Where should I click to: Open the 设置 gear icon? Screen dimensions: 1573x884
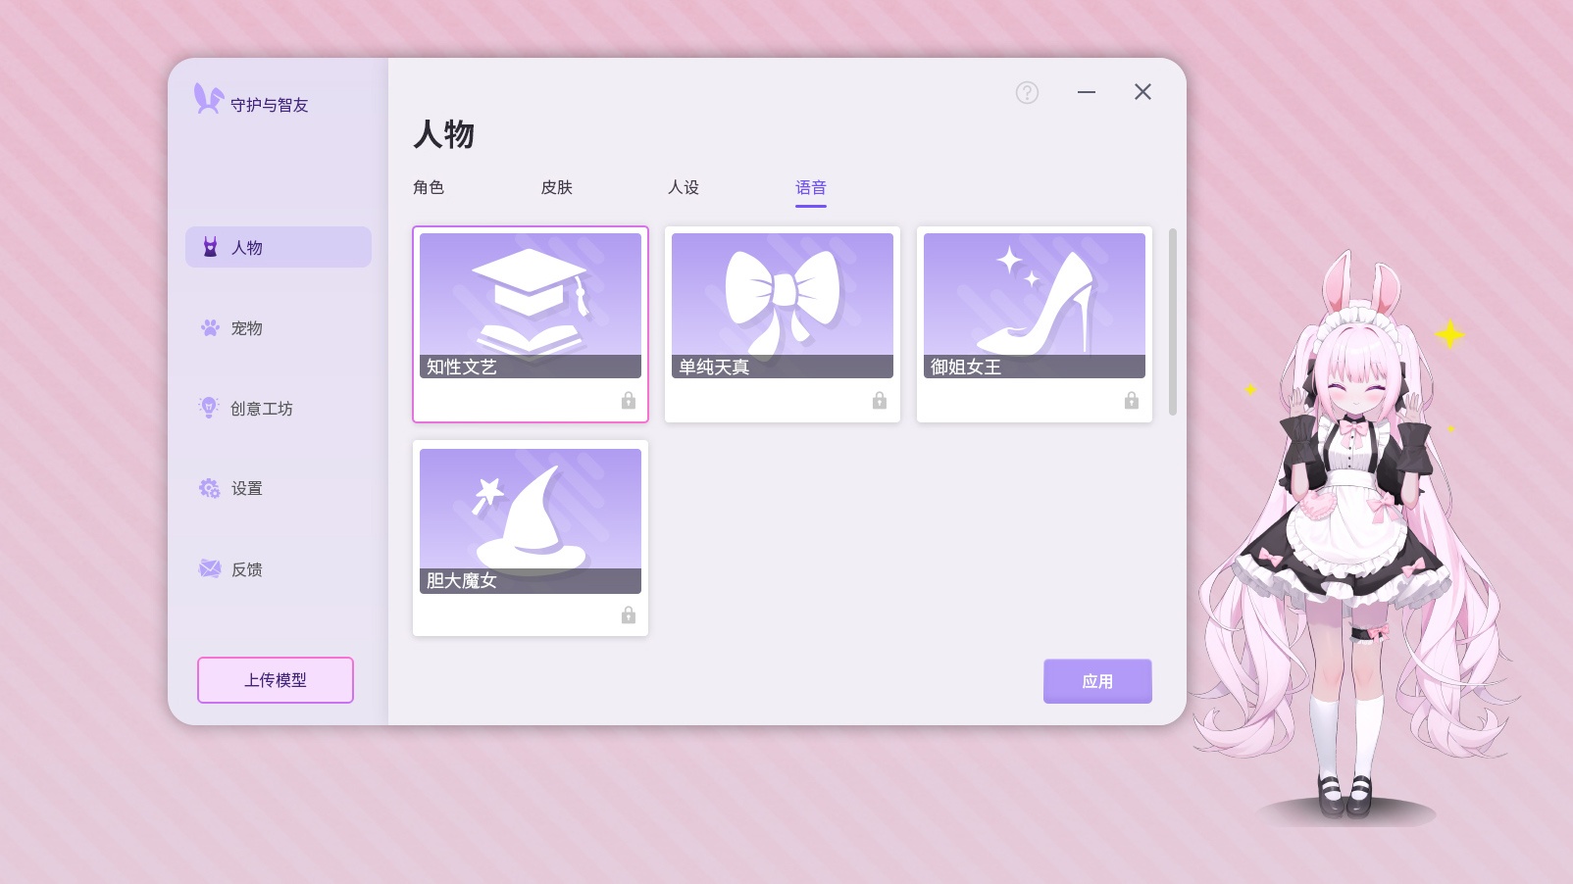[x=210, y=488]
